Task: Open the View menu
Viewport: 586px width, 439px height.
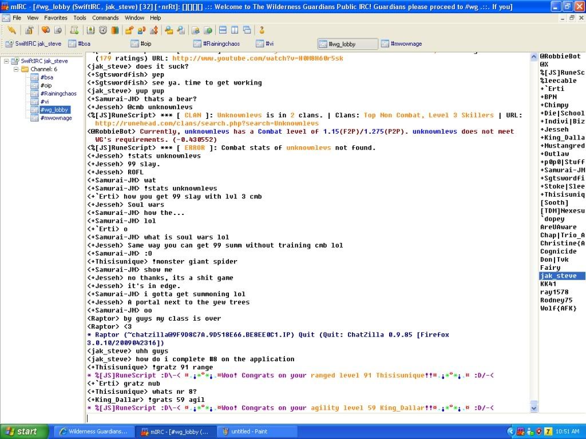Action: click(33, 18)
